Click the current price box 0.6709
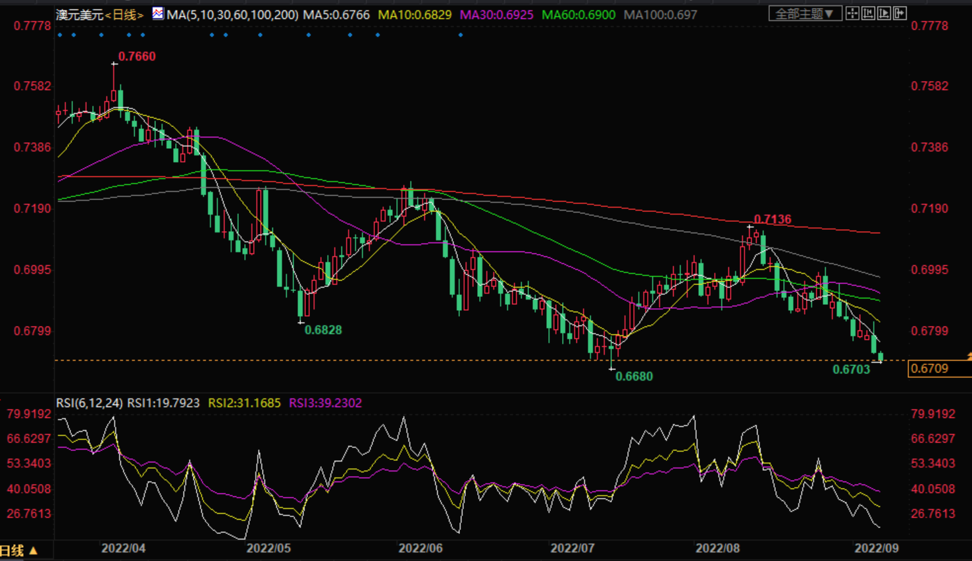 click(x=939, y=369)
